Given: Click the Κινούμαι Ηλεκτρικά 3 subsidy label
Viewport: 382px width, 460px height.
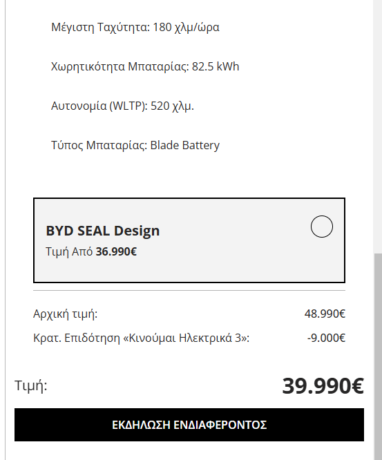Looking at the screenshot, I should 141,338.
